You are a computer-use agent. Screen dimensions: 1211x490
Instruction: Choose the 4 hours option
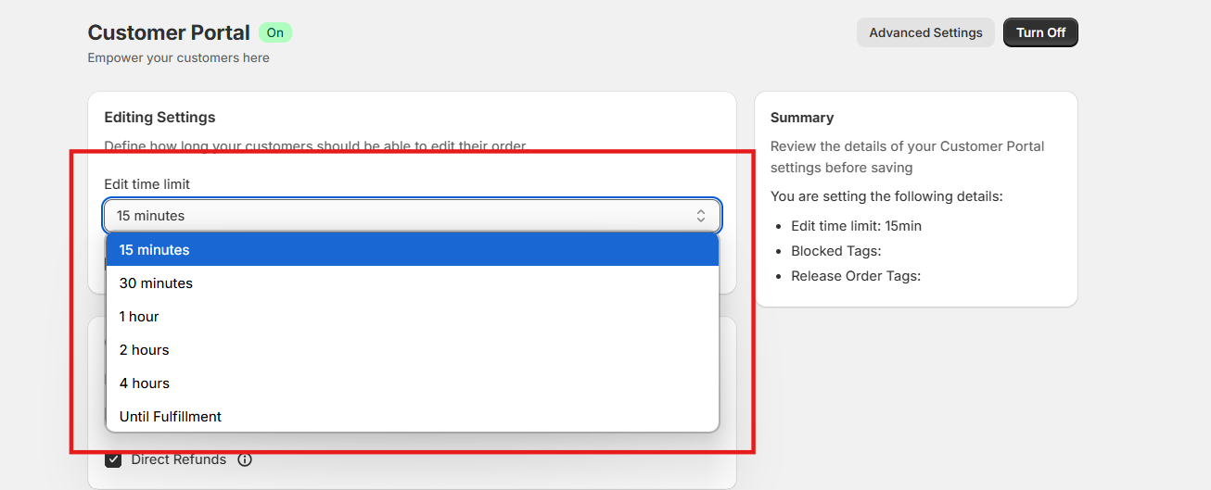[x=413, y=383]
